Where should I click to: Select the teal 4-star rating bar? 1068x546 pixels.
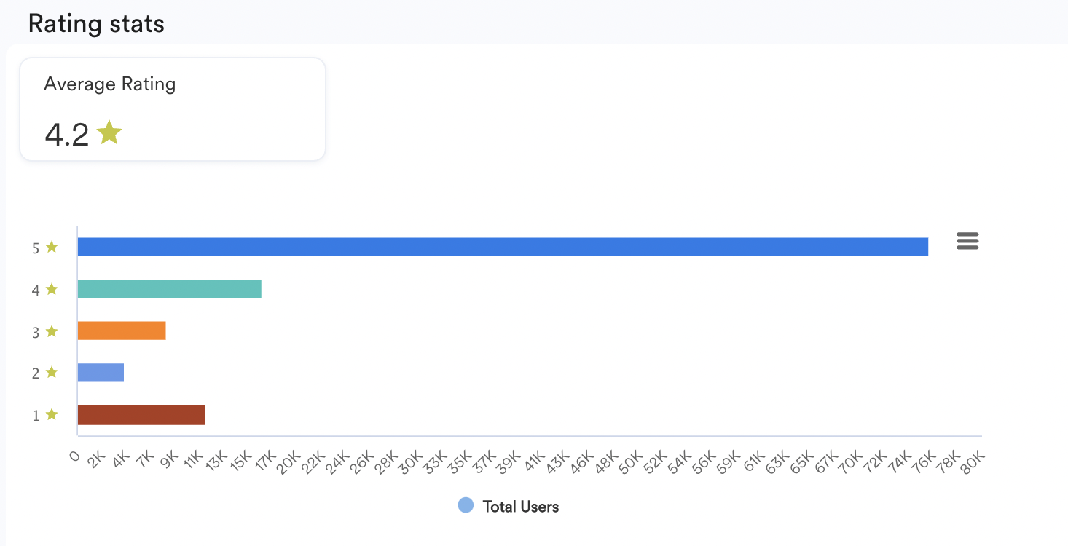170,288
